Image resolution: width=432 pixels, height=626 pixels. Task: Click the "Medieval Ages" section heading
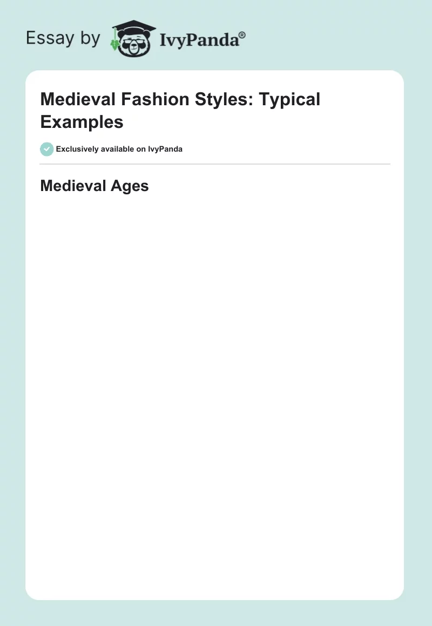click(x=94, y=186)
